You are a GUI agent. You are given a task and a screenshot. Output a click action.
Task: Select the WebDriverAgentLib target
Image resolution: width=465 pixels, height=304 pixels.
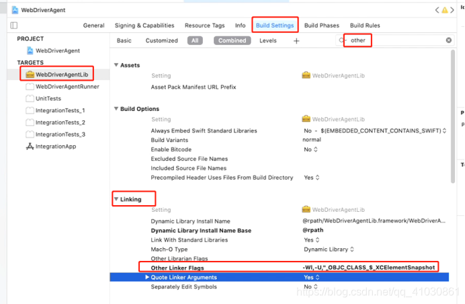[x=57, y=75]
